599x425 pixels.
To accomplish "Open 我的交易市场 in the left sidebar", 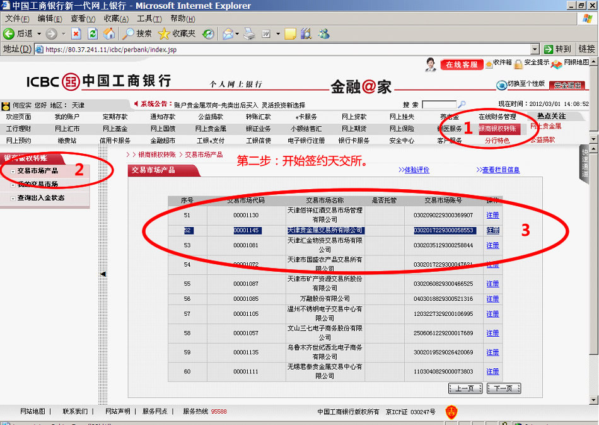I will point(37,184).
